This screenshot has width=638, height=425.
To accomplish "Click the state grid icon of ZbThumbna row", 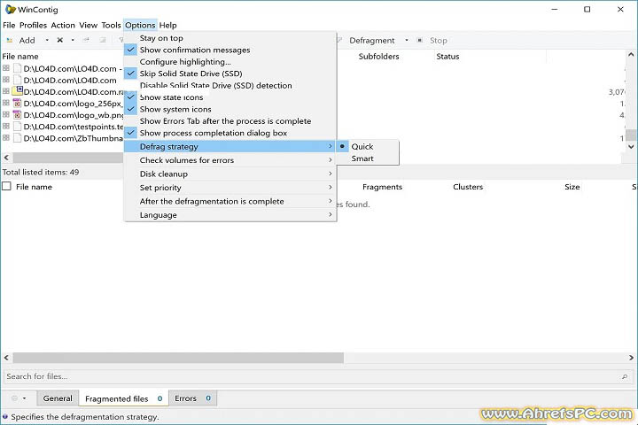I will (5, 137).
